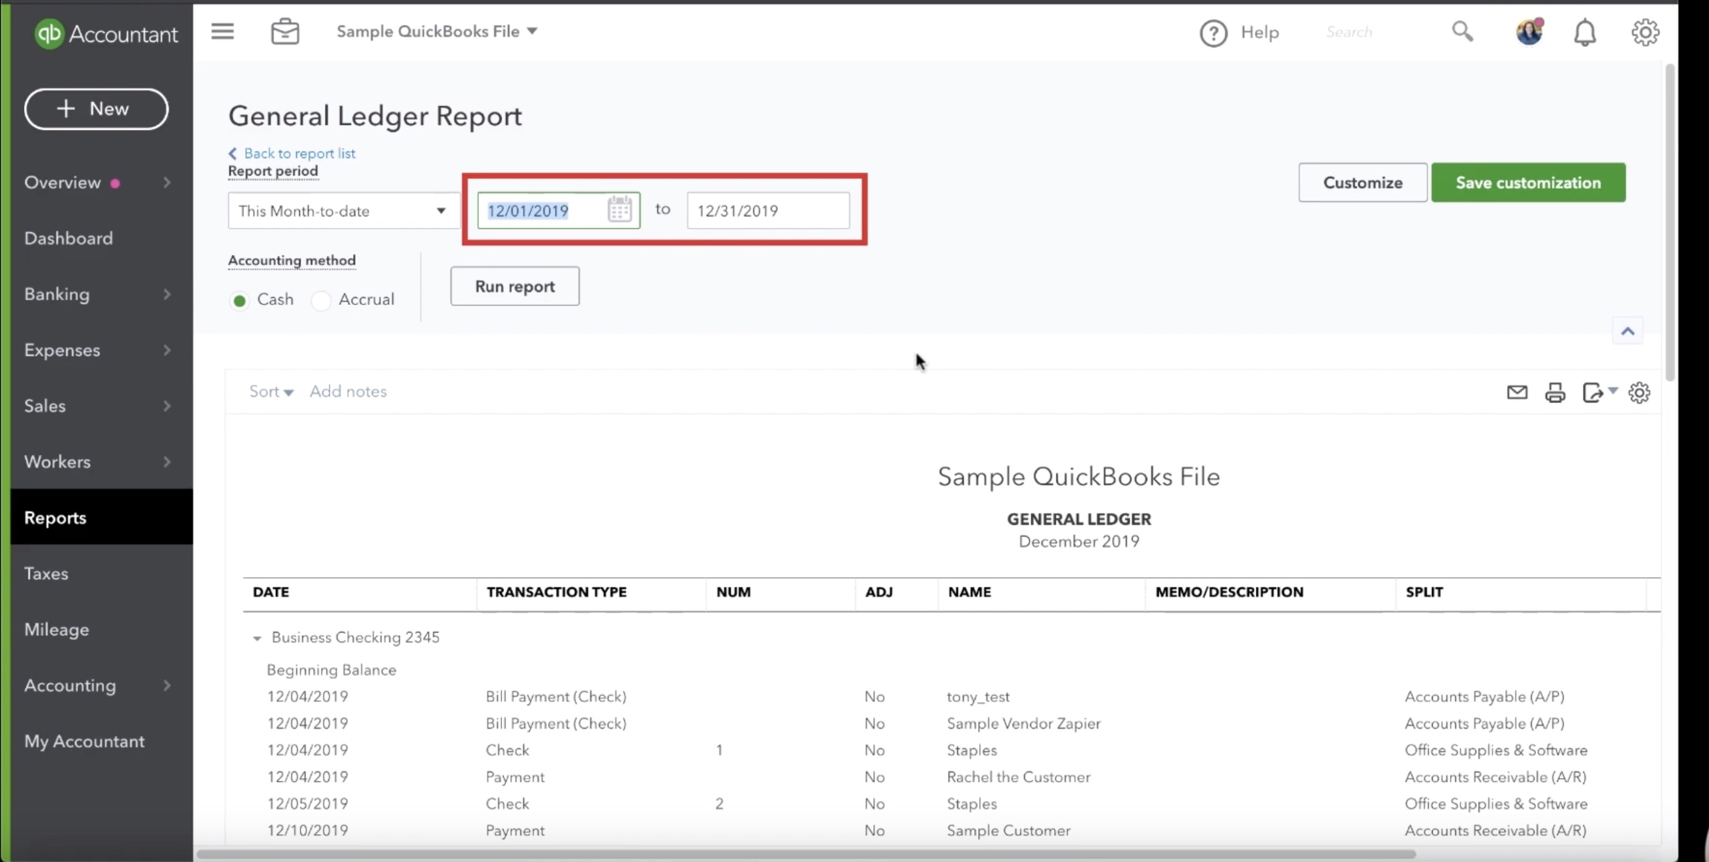
Task: Toggle the hamburger navigation menu
Action: 222,31
